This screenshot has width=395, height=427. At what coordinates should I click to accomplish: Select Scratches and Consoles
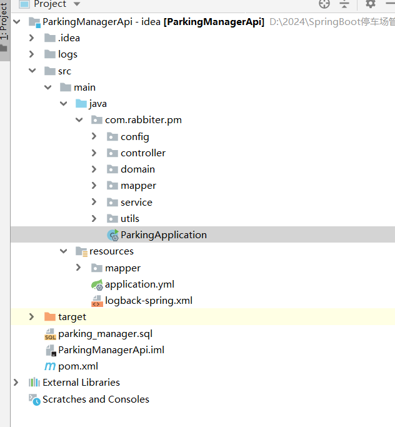point(95,399)
